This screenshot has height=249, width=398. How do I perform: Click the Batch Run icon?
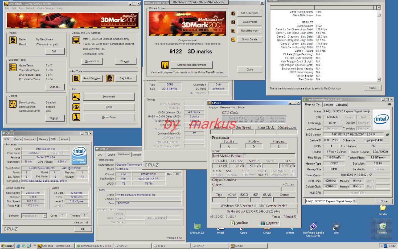110,78
